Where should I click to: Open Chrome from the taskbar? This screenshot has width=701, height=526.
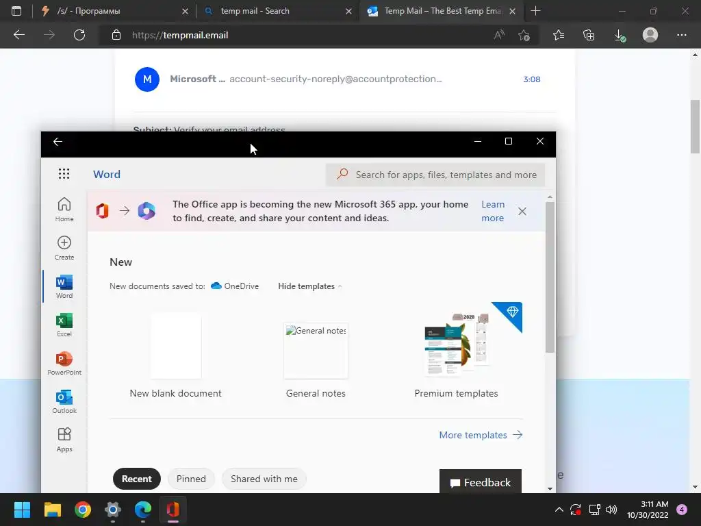pyautogui.click(x=83, y=510)
